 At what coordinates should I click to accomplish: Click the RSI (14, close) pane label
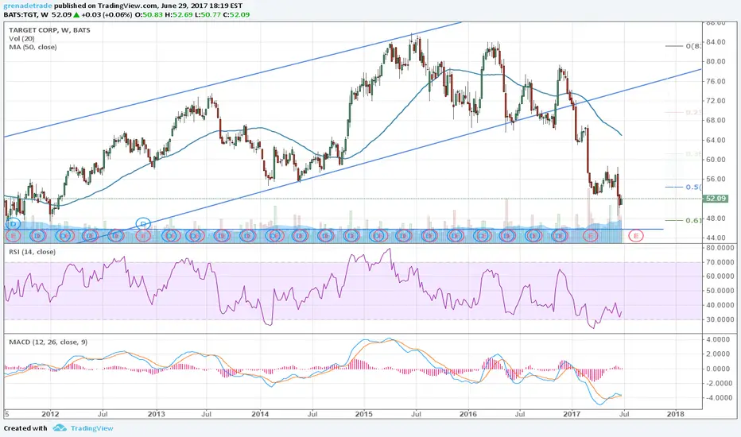coord(32,252)
